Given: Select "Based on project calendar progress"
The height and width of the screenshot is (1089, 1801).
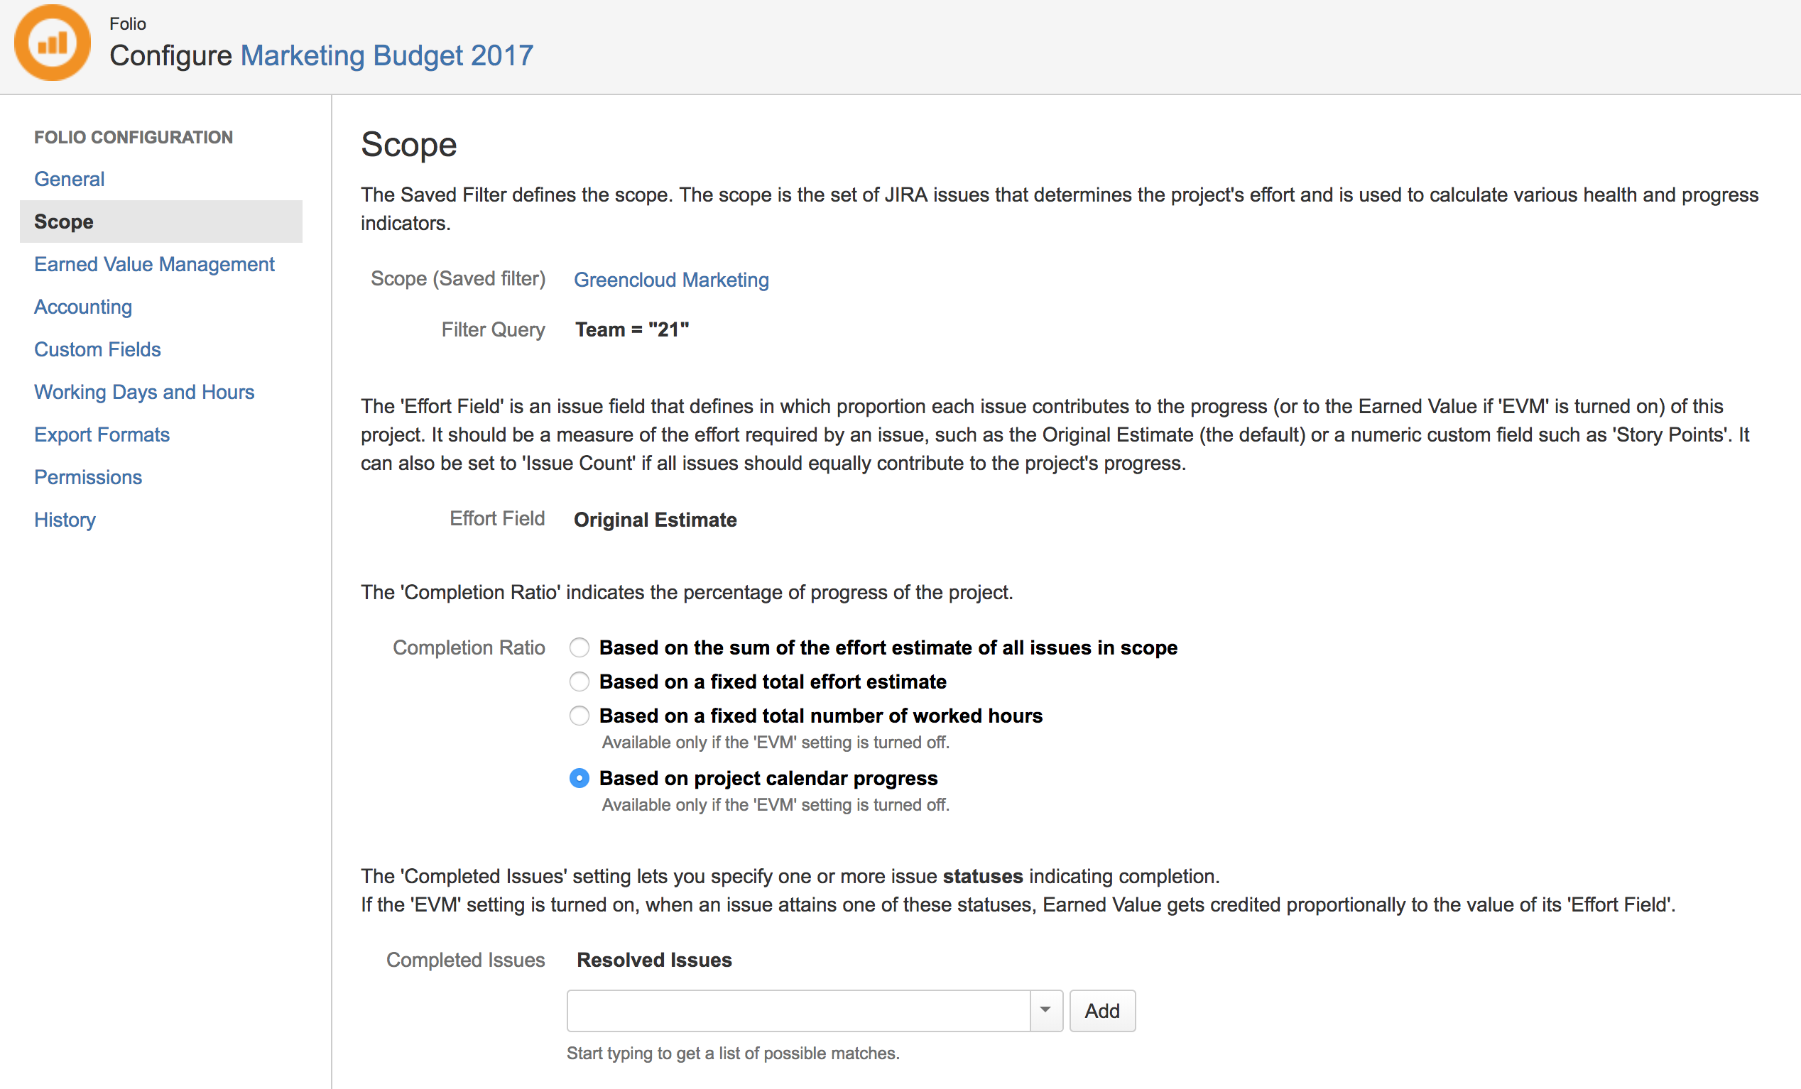Looking at the screenshot, I should coord(579,777).
